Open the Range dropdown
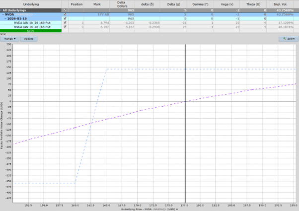The height and width of the screenshot is (211, 299). tap(9, 38)
